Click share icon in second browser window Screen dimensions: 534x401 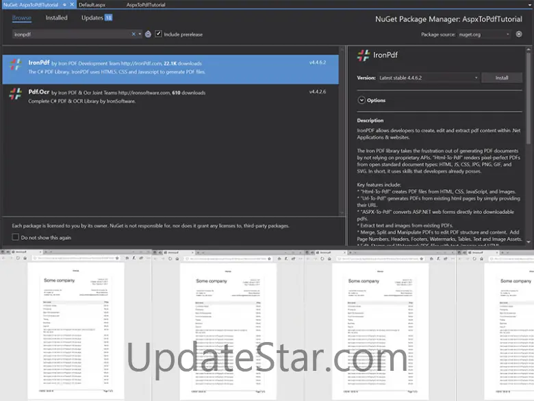293,258
